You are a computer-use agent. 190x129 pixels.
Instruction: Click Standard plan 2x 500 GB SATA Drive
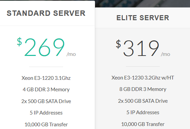(46, 101)
